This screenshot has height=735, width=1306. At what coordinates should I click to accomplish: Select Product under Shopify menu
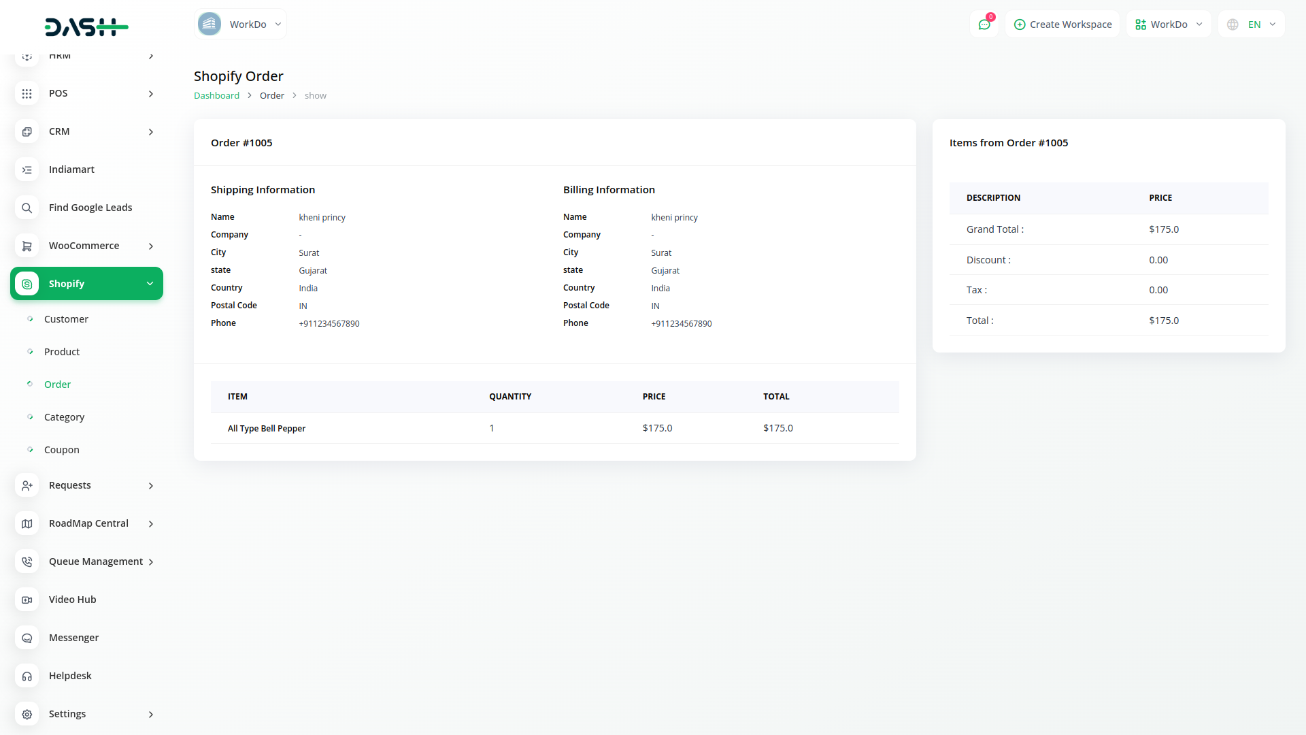point(61,352)
